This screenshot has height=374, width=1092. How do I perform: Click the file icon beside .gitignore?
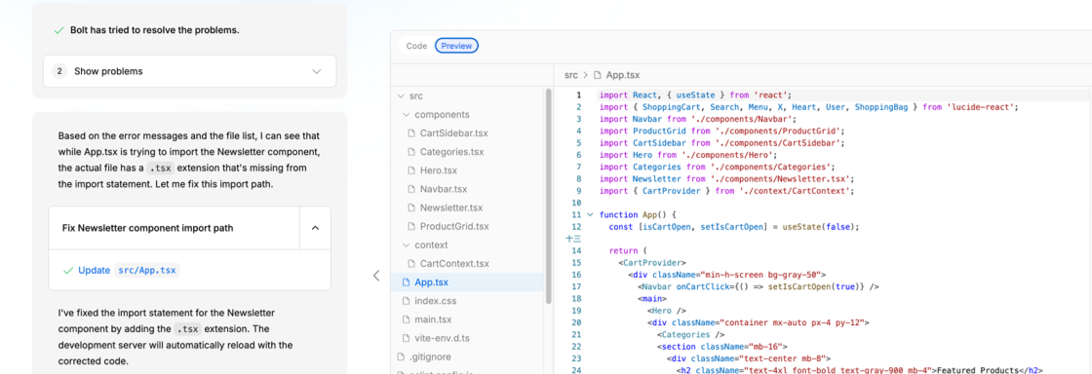pos(401,357)
